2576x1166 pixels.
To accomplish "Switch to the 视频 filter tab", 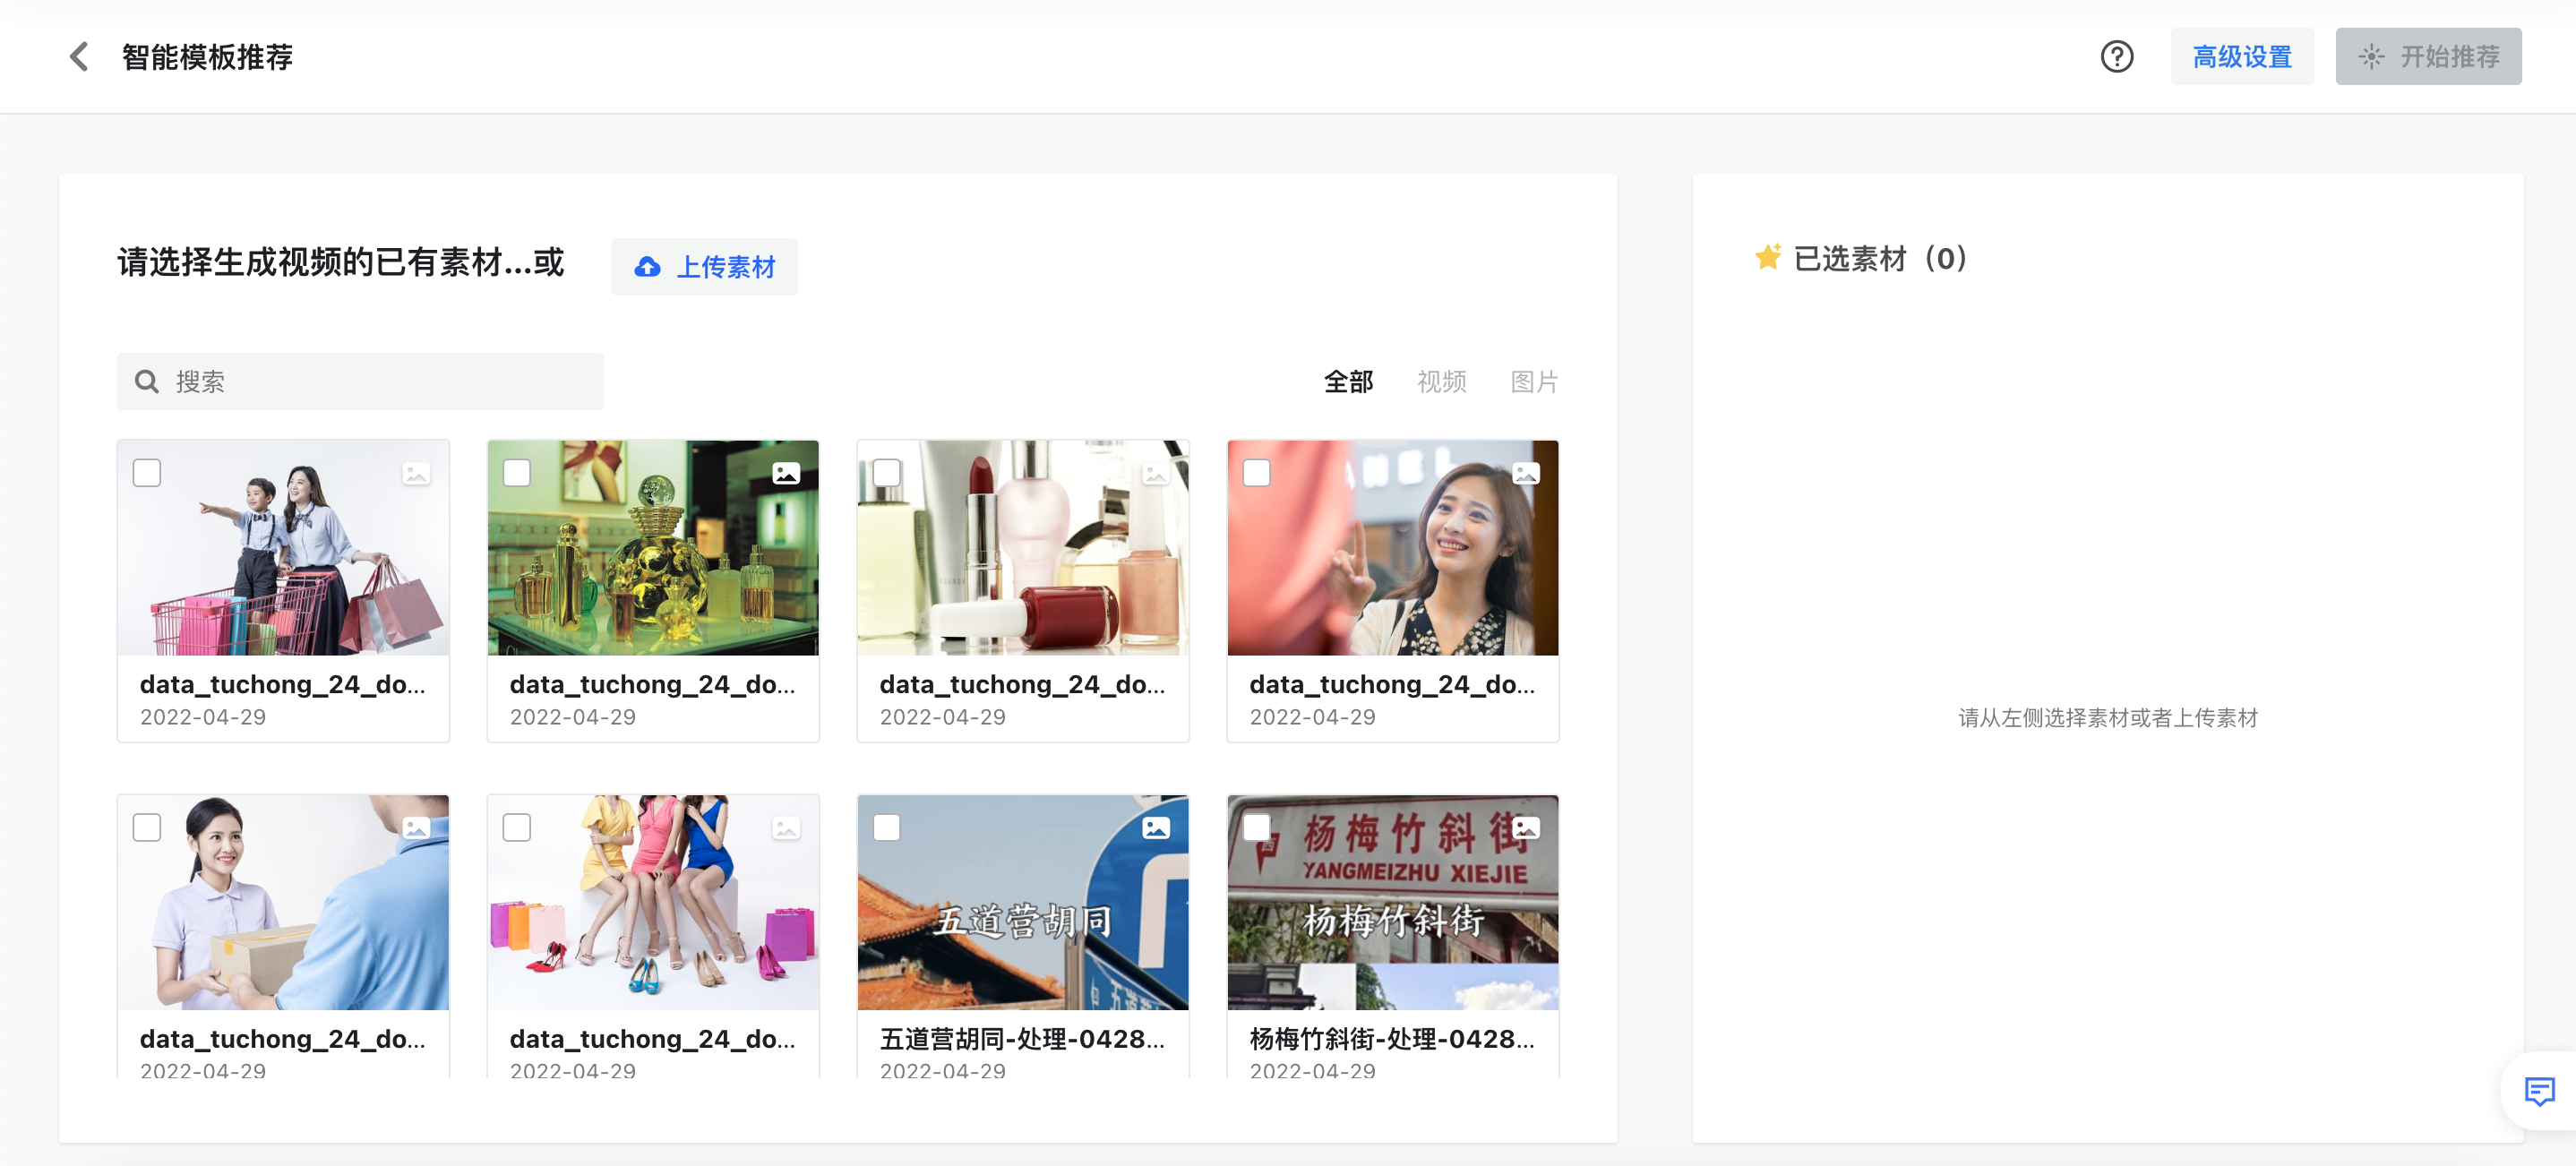I will pyautogui.click(x=1441, y=382).
